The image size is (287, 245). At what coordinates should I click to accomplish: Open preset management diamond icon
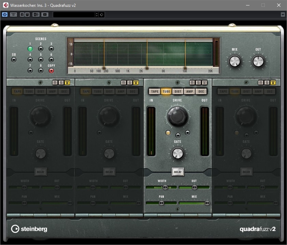pos(102,15)
